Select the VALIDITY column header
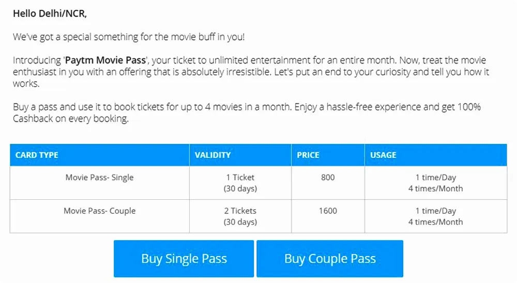The height and width of the screenshot is (283, 517). pos(240,155)
